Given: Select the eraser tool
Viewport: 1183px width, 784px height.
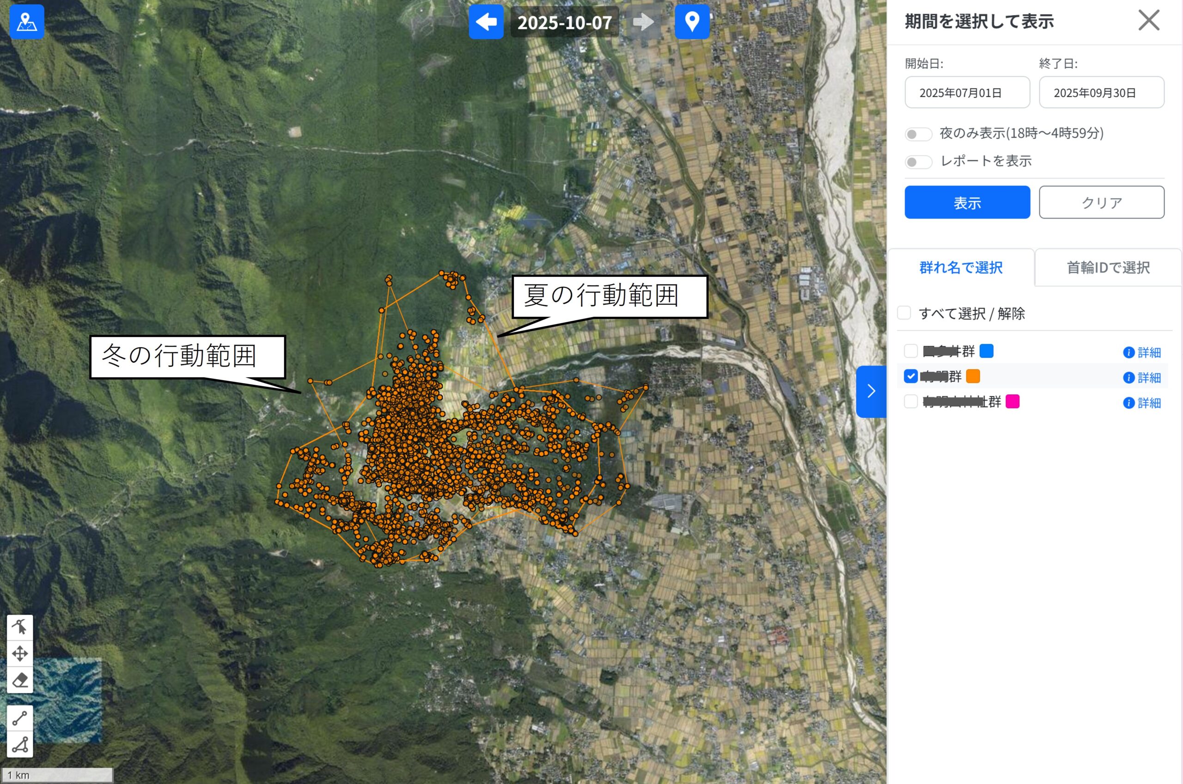Looking at the screenshot, I should click(20, 680).
